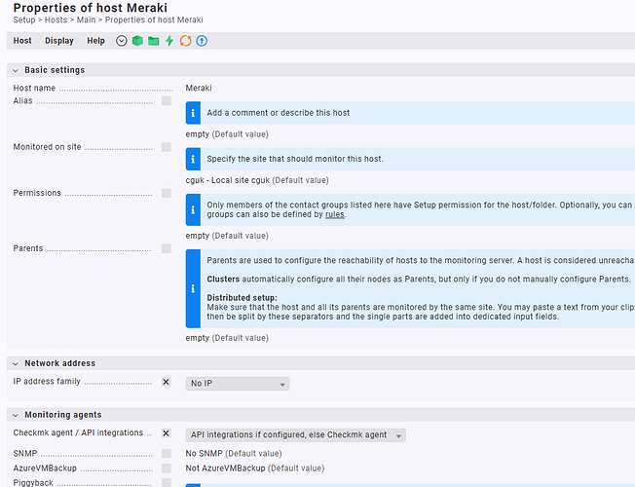Click the info icon beside Alias help
The width and height of the screenshot is (635, 487).
193,113
